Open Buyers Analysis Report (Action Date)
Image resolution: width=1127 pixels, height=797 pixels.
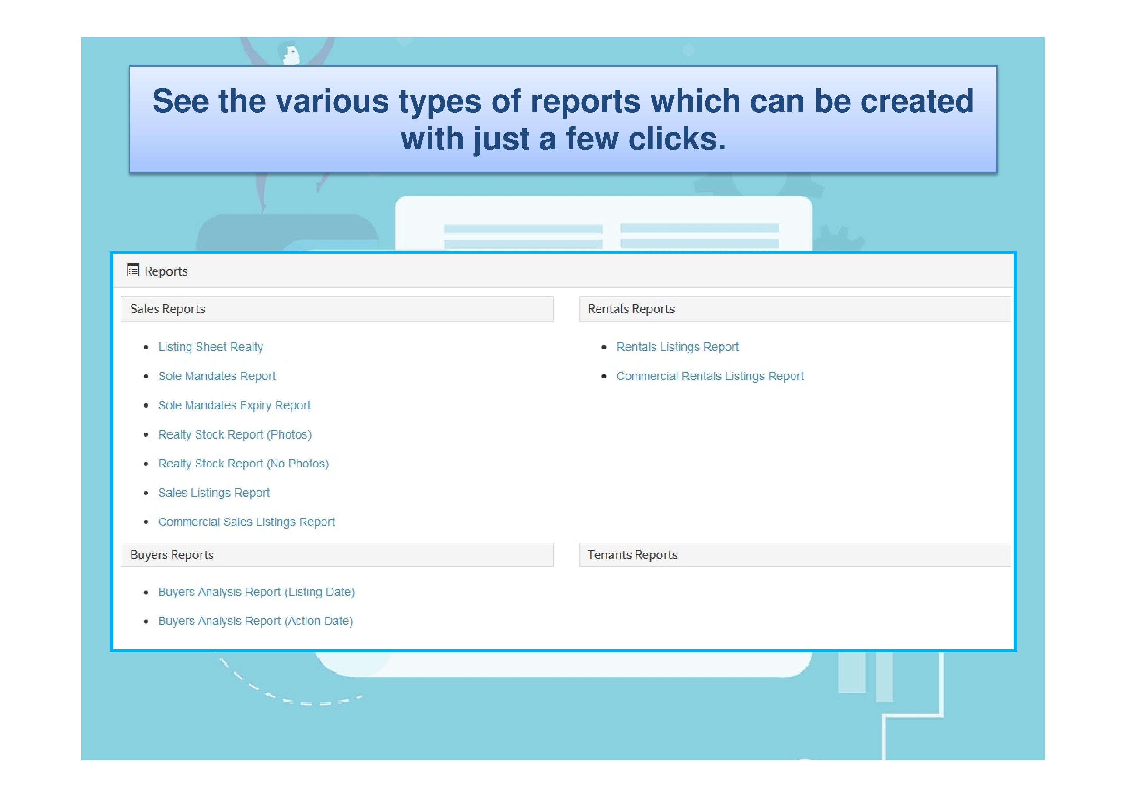click(255, 622)
